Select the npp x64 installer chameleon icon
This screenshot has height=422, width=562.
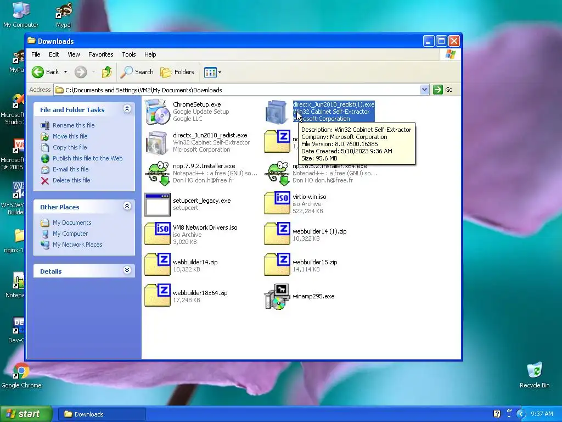point(277,173)
